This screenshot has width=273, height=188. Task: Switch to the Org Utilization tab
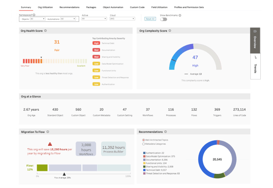45,7
